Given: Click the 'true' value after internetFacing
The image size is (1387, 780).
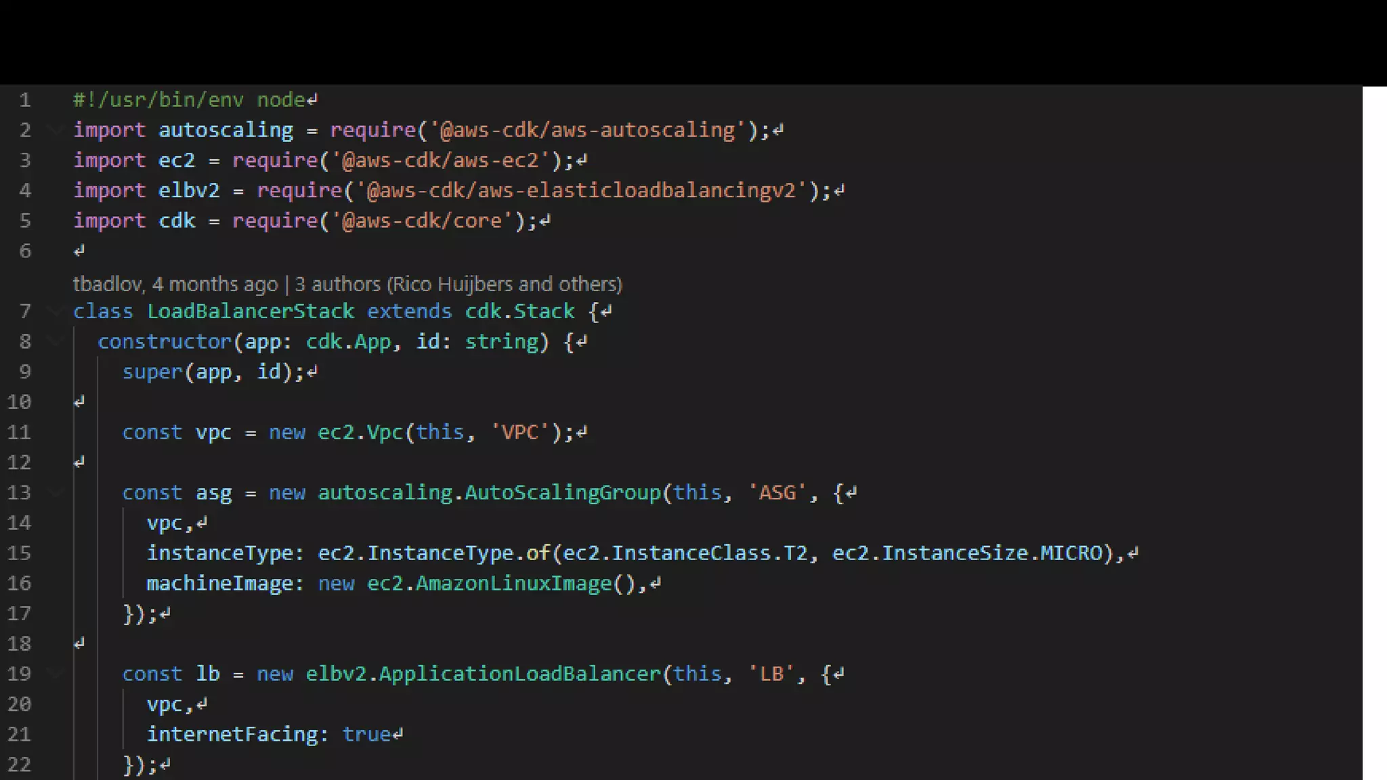Looking at the screenshot, I should pyautogui.click(x=366, y=734).
